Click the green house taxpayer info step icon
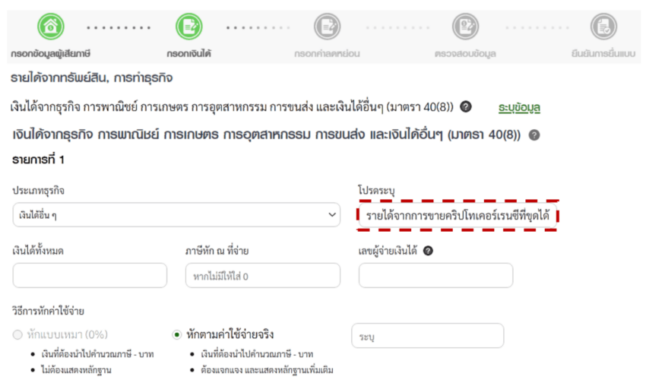646x383 pixels. click(x=51, y=27)
